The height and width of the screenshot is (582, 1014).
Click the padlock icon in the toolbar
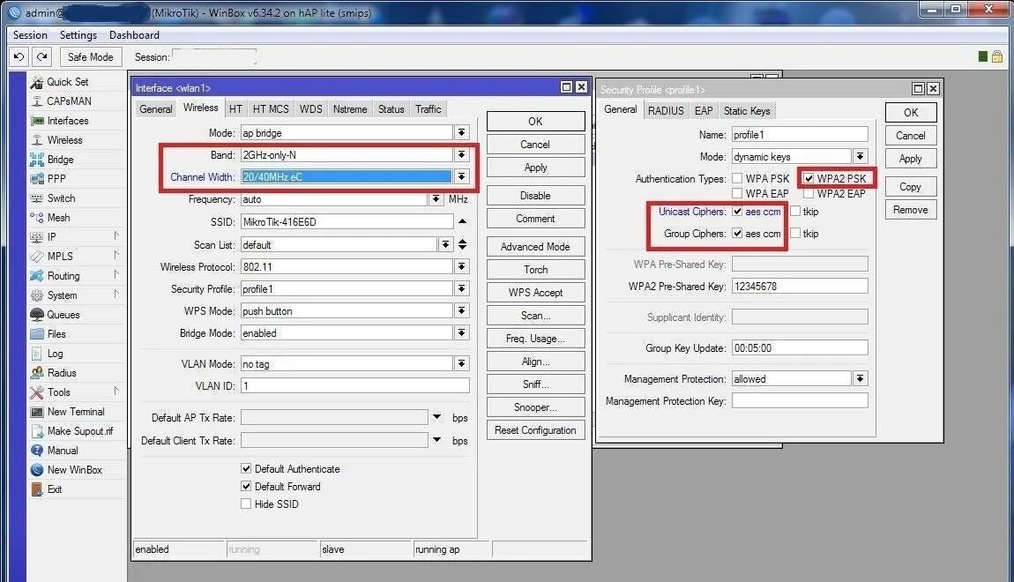pyautogui.click(x=997, y=57)
